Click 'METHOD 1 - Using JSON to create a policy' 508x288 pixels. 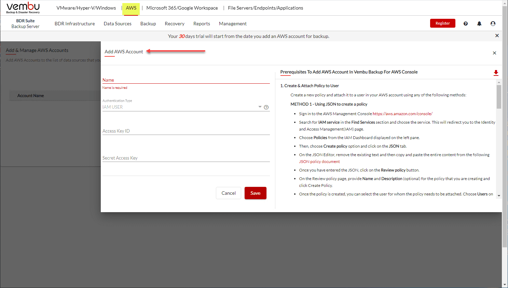[x=329, y=104]
